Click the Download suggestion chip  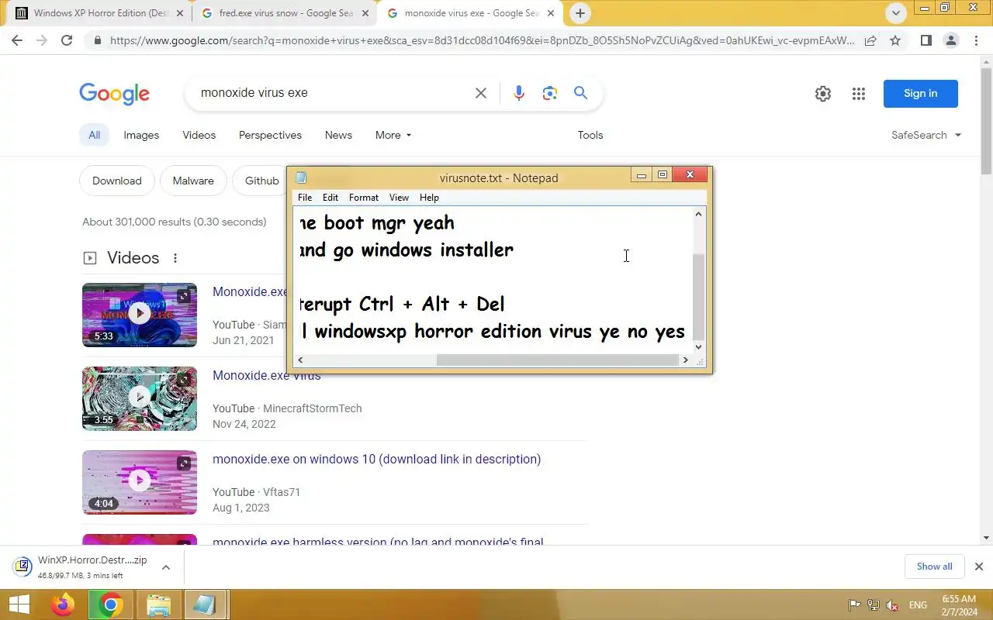click(x=117, y=181)
